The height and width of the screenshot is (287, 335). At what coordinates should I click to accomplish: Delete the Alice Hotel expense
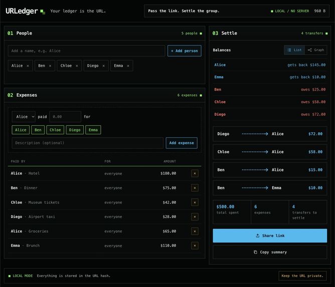tap(195, 173)
